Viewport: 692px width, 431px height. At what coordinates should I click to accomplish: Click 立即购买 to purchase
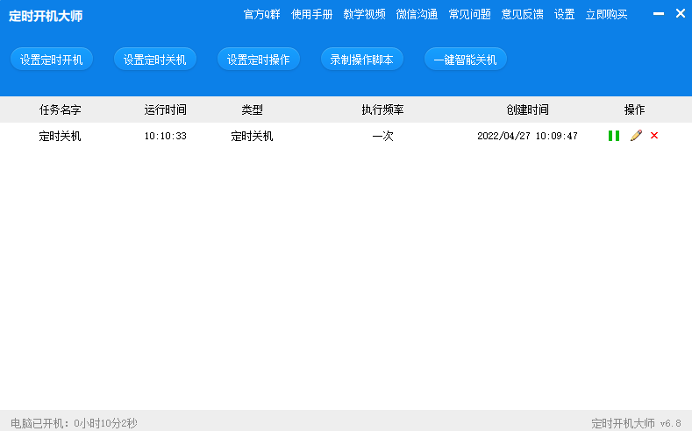pyautogui.click(x=607, y=14)
